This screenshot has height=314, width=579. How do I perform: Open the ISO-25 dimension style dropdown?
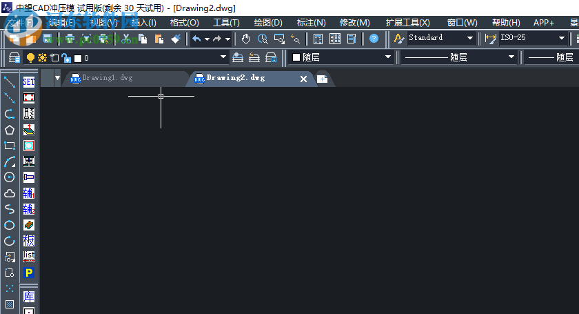(x=562, y=38)
